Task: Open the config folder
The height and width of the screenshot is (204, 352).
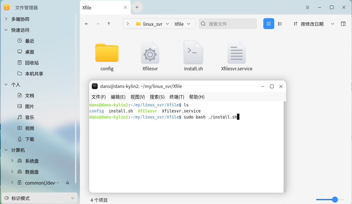Action: pos(107,56)
